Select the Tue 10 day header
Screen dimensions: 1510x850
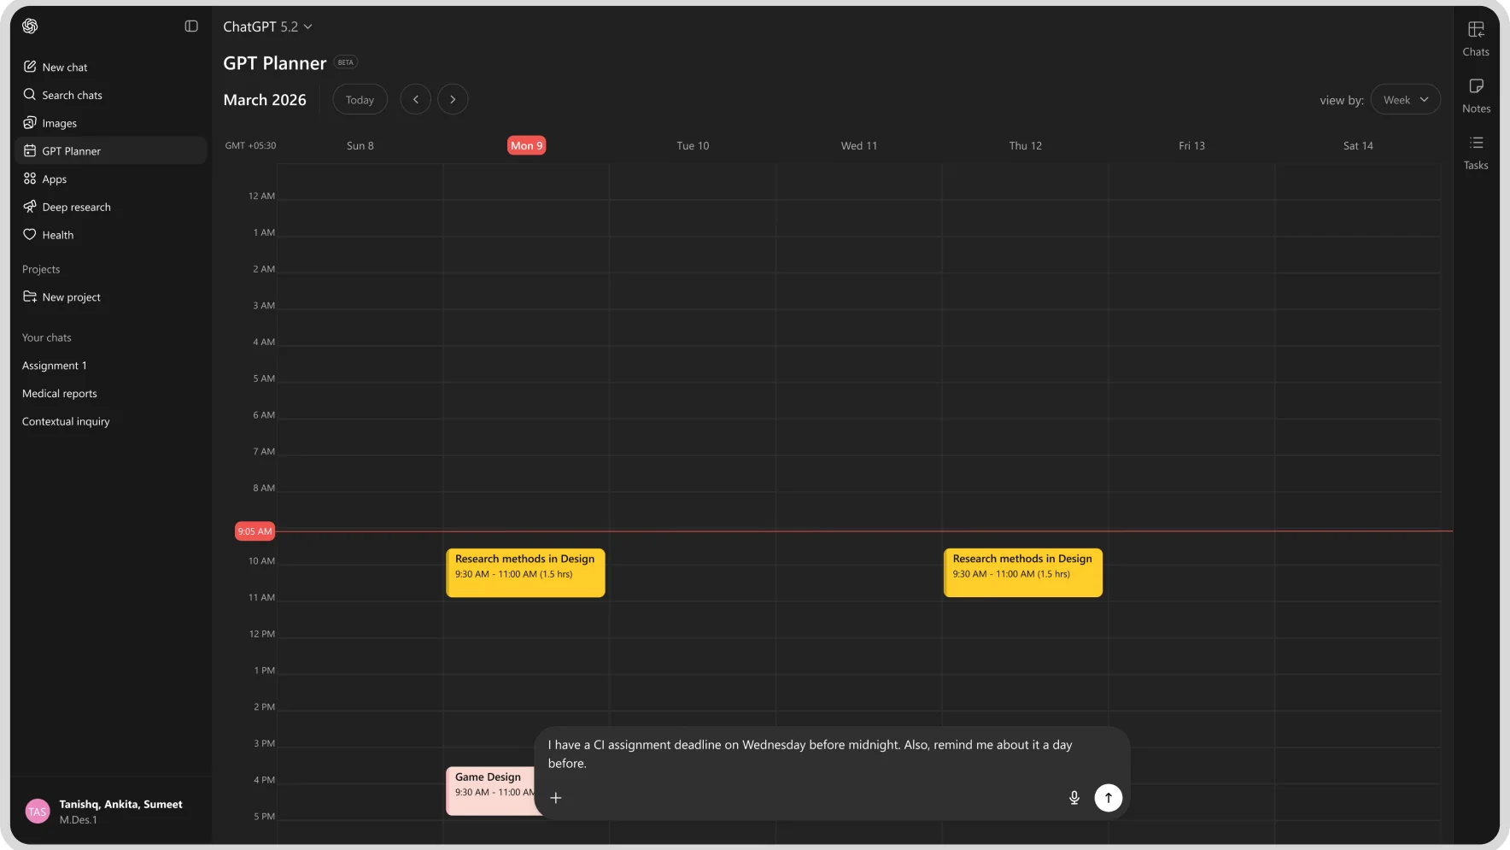coord(693,146)
